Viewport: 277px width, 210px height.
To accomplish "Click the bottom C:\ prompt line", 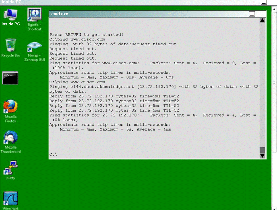I will [x=53, y=154].
